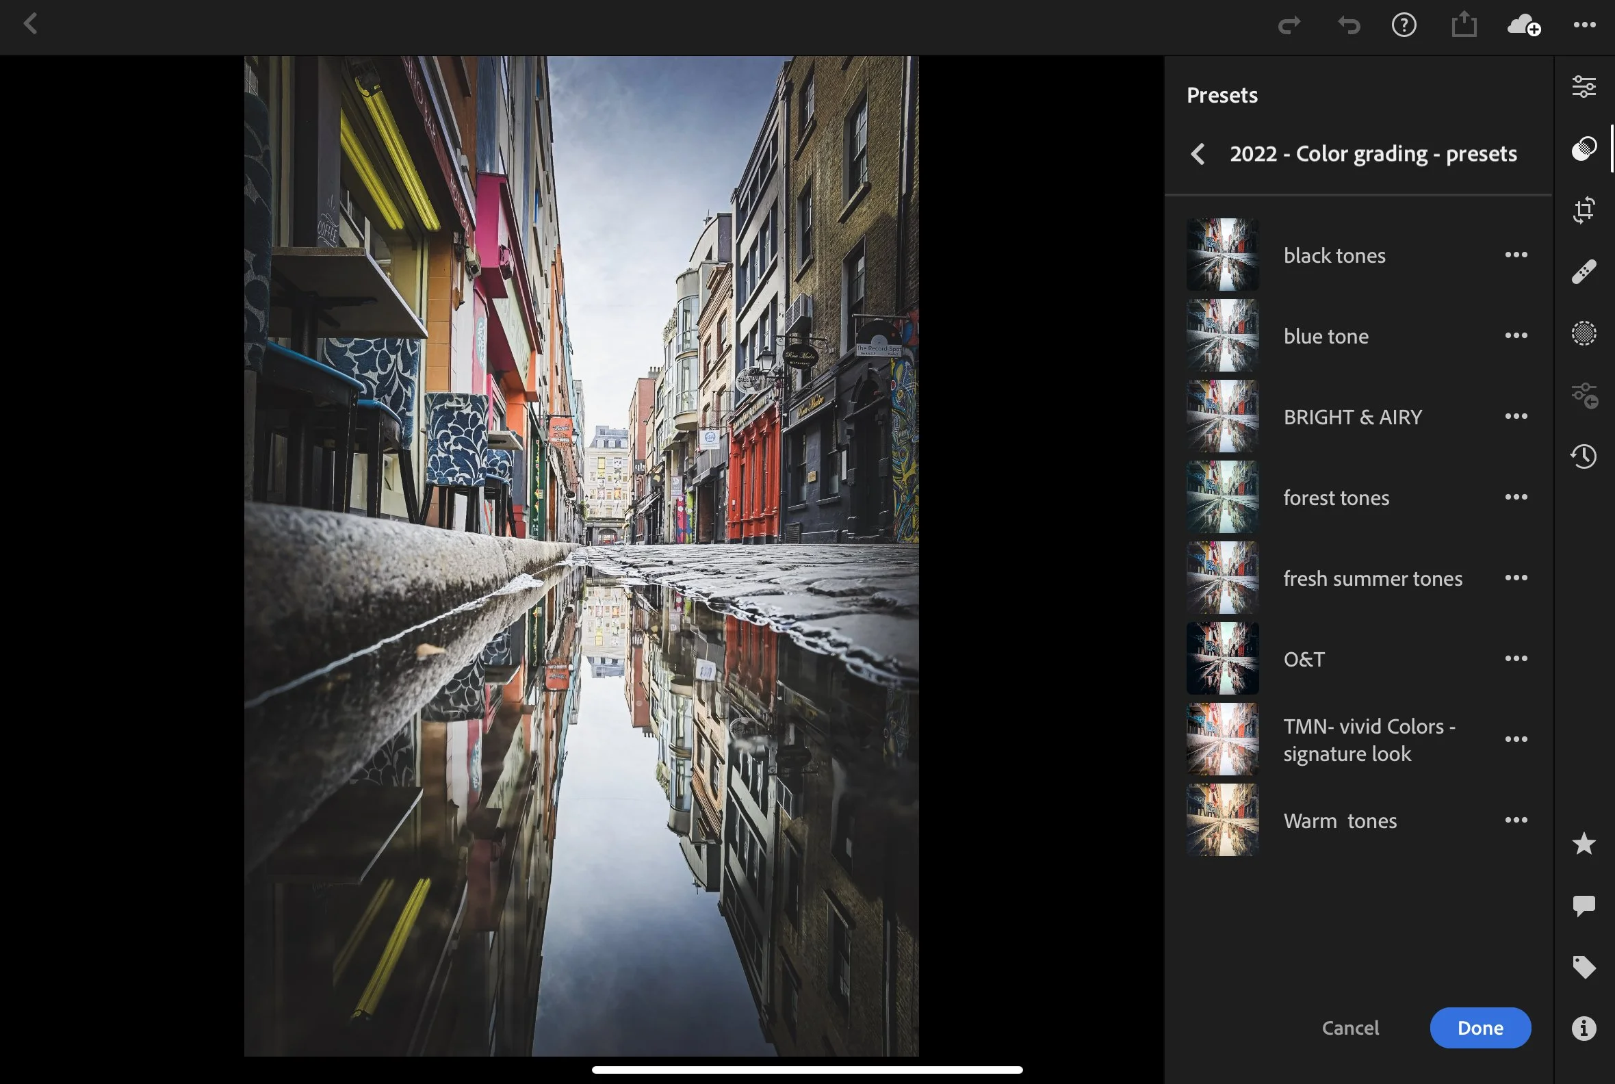Viewport: 1615px width, 1084px height.
Task: Open options for black tones preset
Action: (x=1516, y=255)
